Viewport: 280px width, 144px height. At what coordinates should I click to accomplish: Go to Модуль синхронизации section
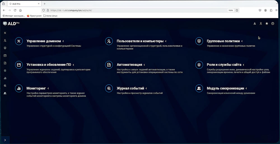point(225,88)
